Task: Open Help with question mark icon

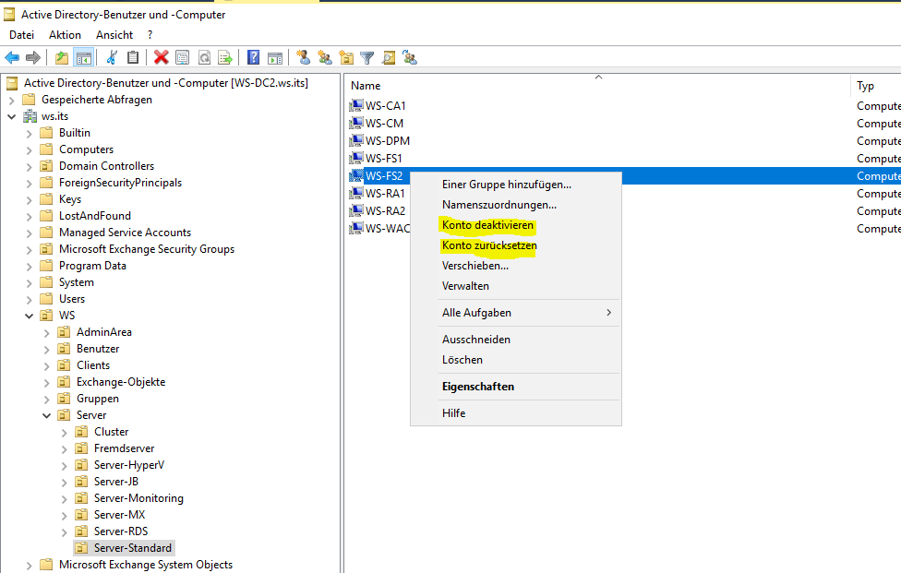Action: (x=253, y=57)
